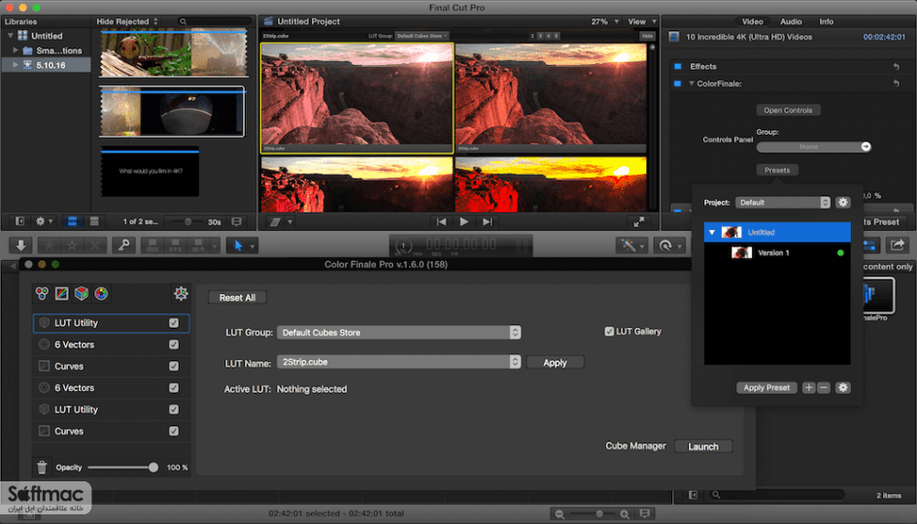The image size is (917, 524).
Task: Toggle viewer fullscreen arrows icon
Action: coord(638,222)
